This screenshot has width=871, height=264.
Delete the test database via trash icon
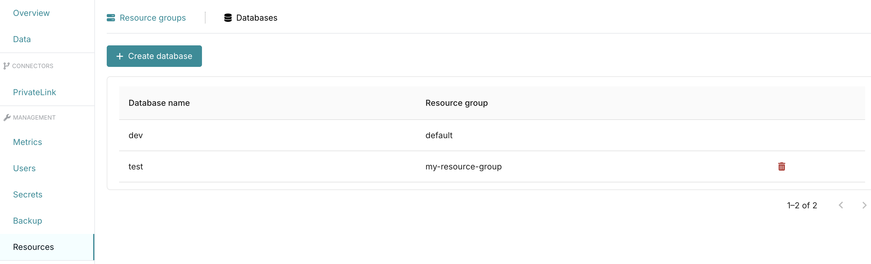coord(781,166)
